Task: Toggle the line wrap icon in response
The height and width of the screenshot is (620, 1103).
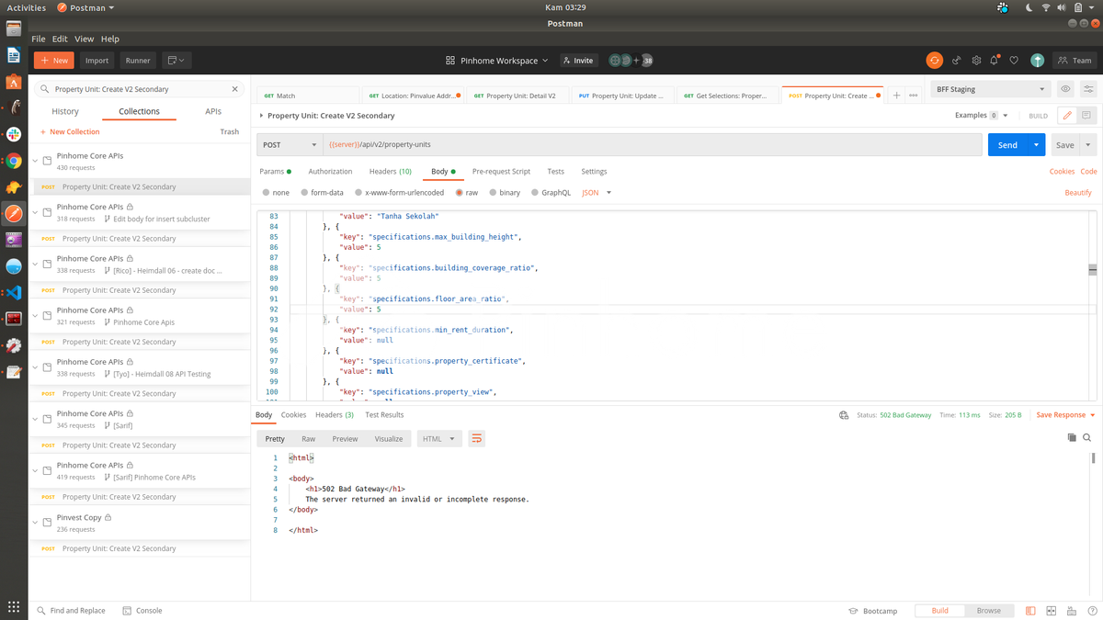Action: [476, 439]
